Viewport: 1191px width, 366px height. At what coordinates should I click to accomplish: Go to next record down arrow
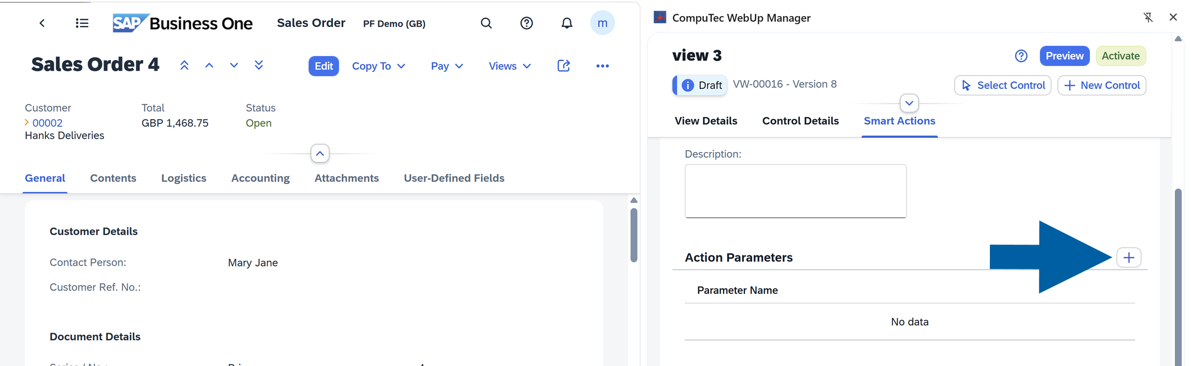pyautogui.click(x=234, y=65)
